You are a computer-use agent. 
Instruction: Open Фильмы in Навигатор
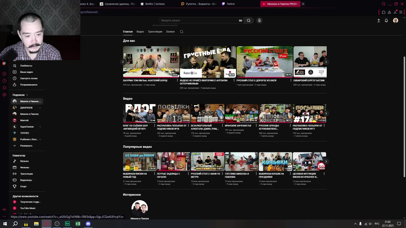pos(24,168)
